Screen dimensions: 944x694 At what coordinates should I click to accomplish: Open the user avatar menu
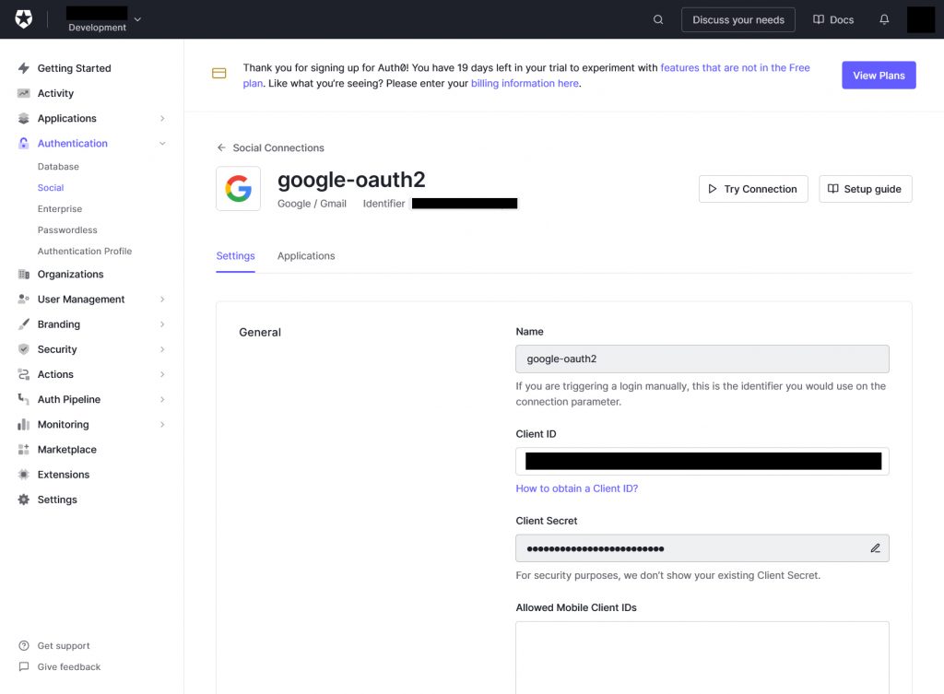pos(921,19)
